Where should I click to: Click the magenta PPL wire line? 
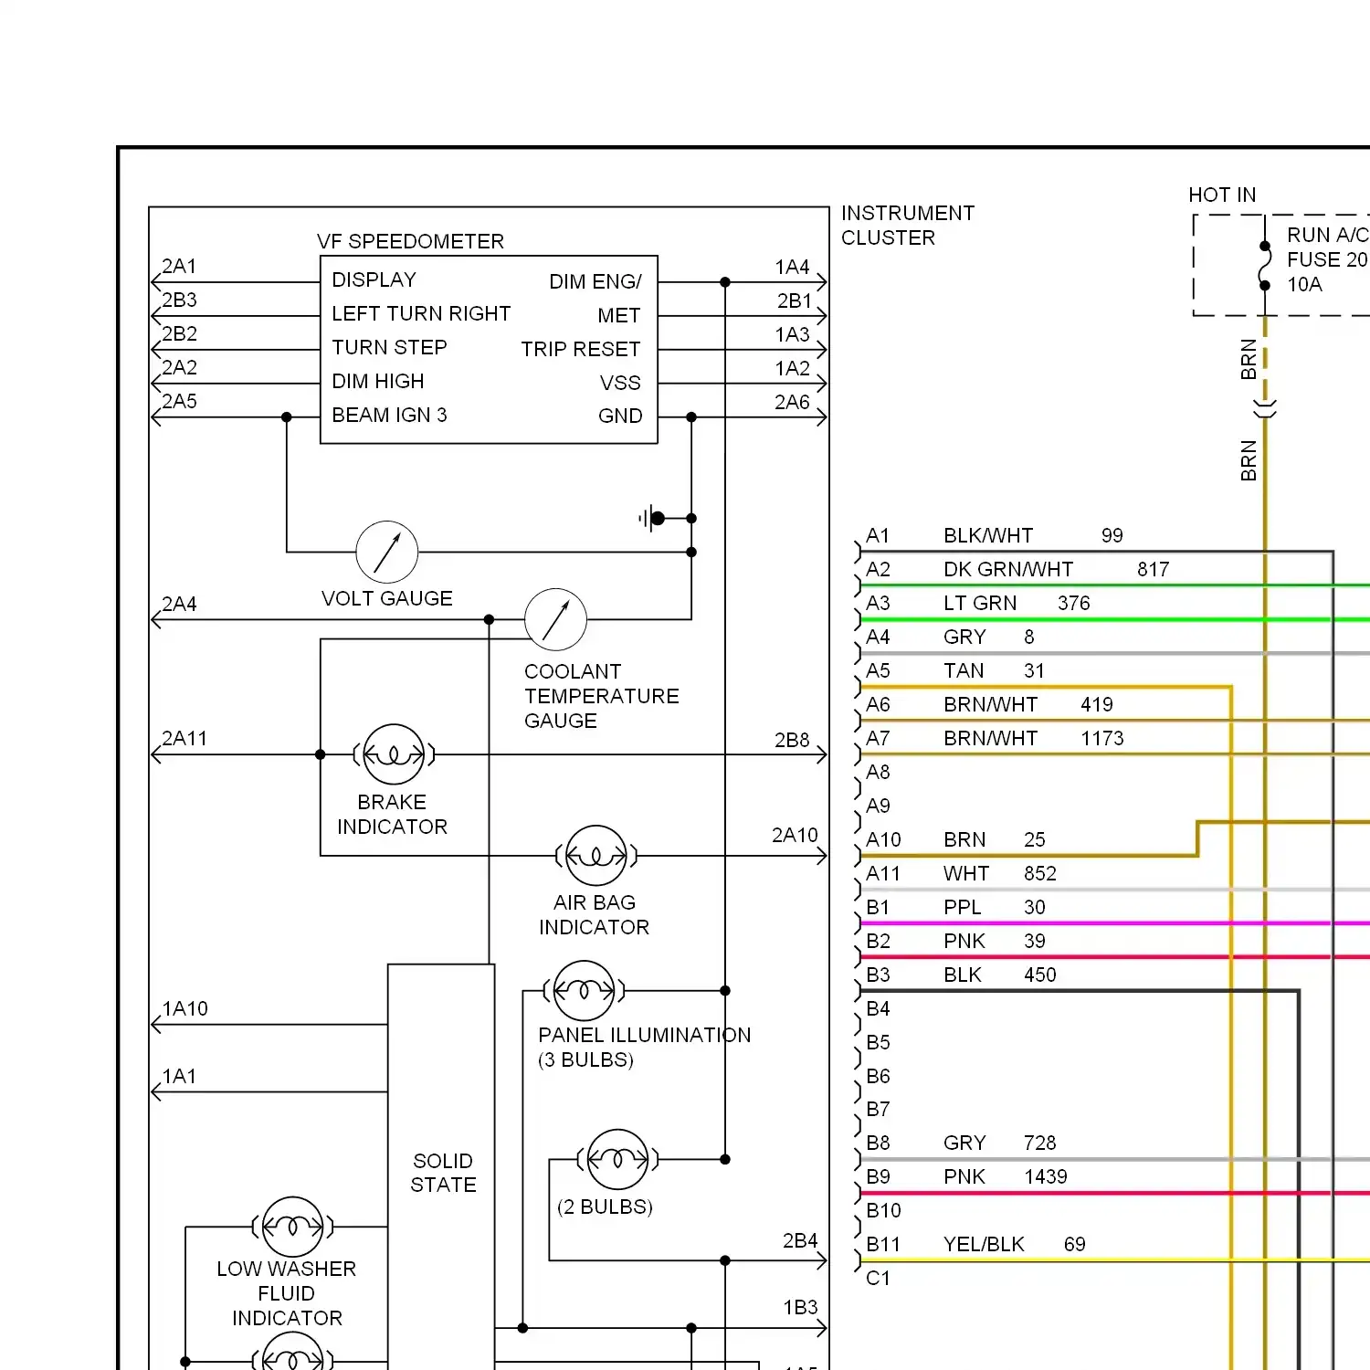pos(1115,923)
